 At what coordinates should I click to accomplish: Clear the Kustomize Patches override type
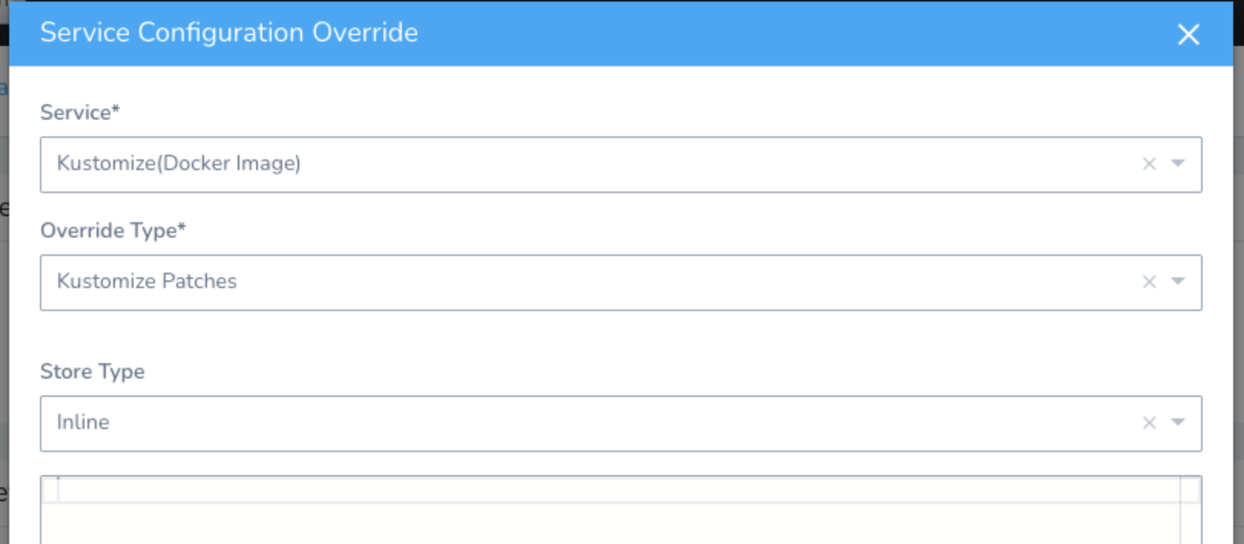pyautogui.click(x=1149, y=282)
